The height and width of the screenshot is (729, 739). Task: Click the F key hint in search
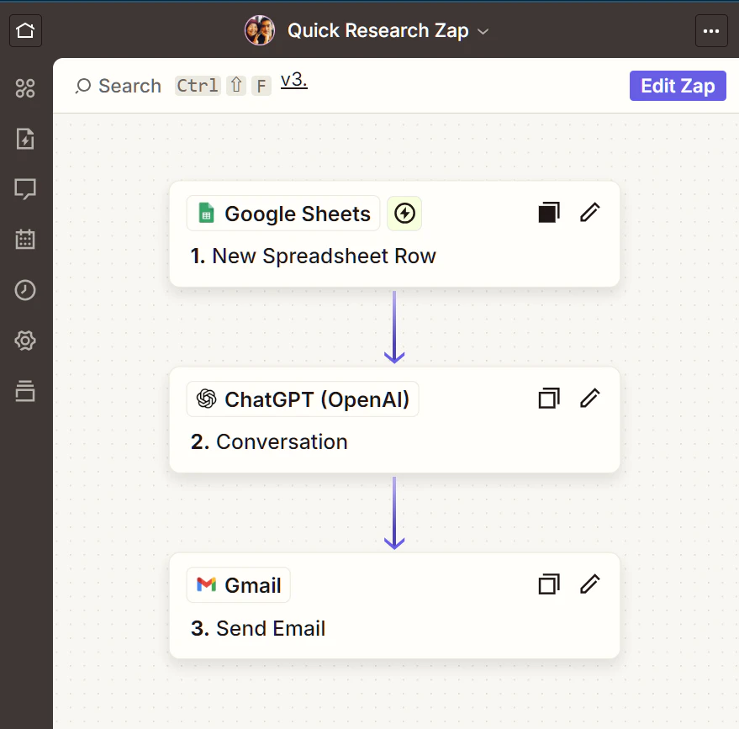(x=261, y=86)
